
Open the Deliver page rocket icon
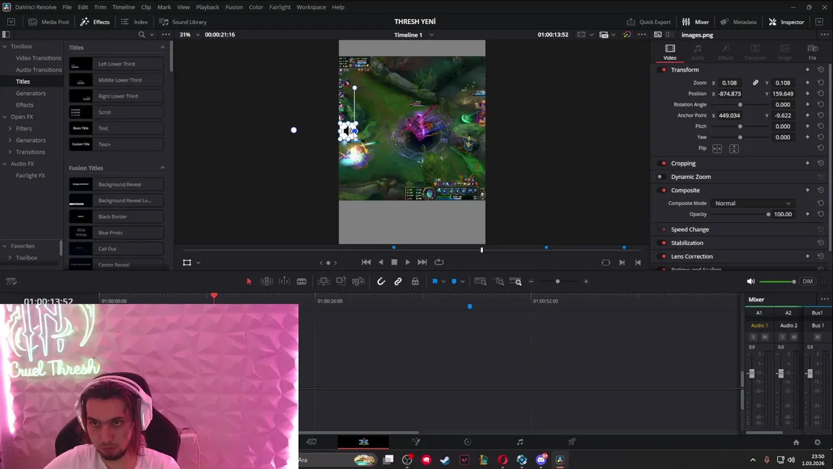click(x=571, y=442)
